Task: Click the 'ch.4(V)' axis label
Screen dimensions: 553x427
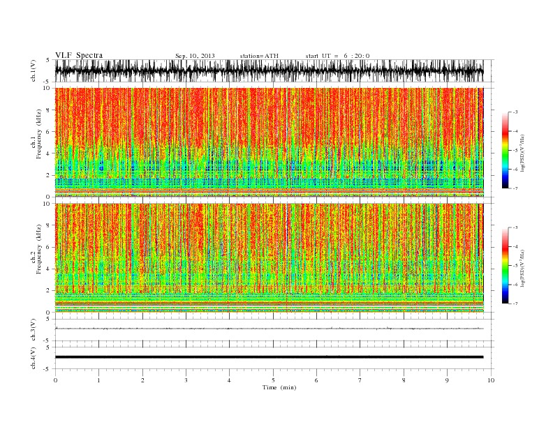Action: pos(34,358)
